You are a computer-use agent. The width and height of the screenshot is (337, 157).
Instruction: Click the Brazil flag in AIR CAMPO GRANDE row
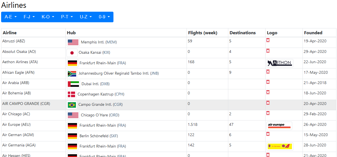(72, 105)
